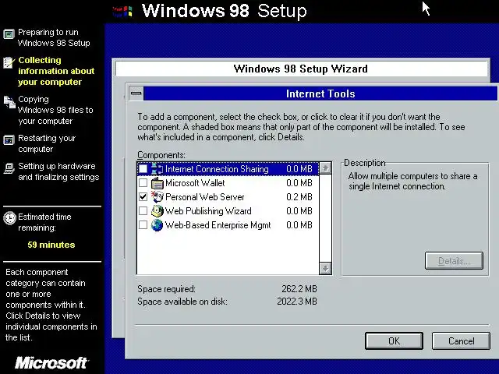
Task: Tick the Web Publishing Wizard checkbox
Action: [143, 211]
